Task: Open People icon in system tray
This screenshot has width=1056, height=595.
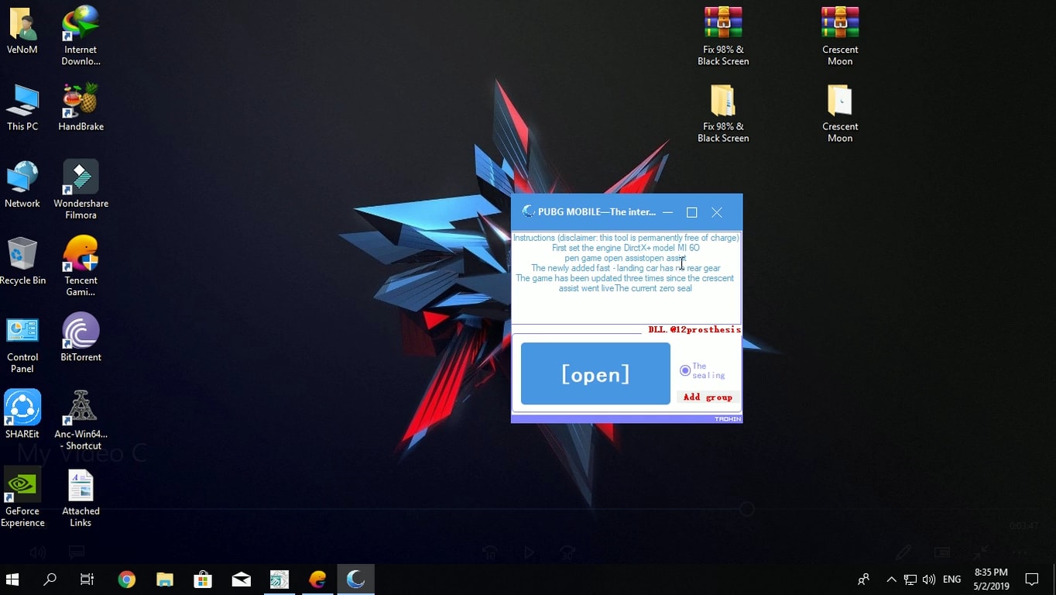Action: 864,580
